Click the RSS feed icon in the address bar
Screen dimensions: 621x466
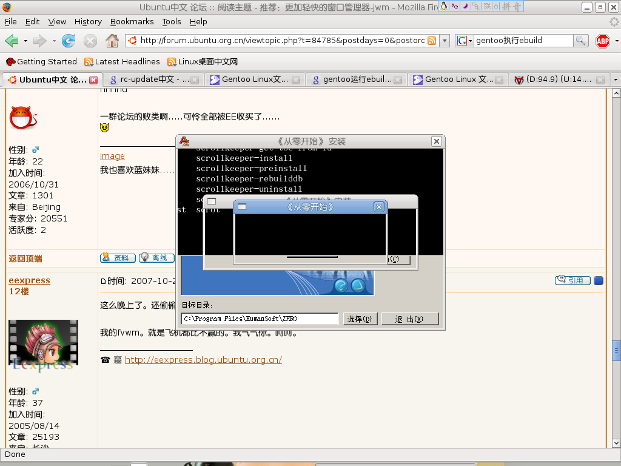tap(432, 41)
